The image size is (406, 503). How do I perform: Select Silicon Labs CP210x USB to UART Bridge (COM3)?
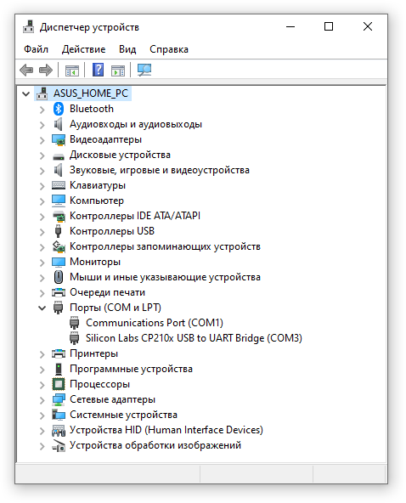click(194, 338)
